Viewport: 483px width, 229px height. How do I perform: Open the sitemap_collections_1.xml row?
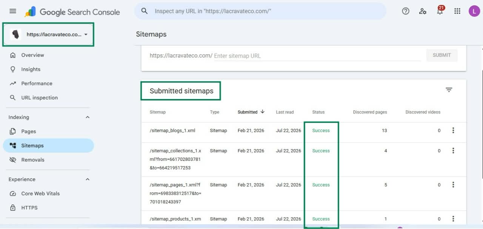click(x=304, y=160)
